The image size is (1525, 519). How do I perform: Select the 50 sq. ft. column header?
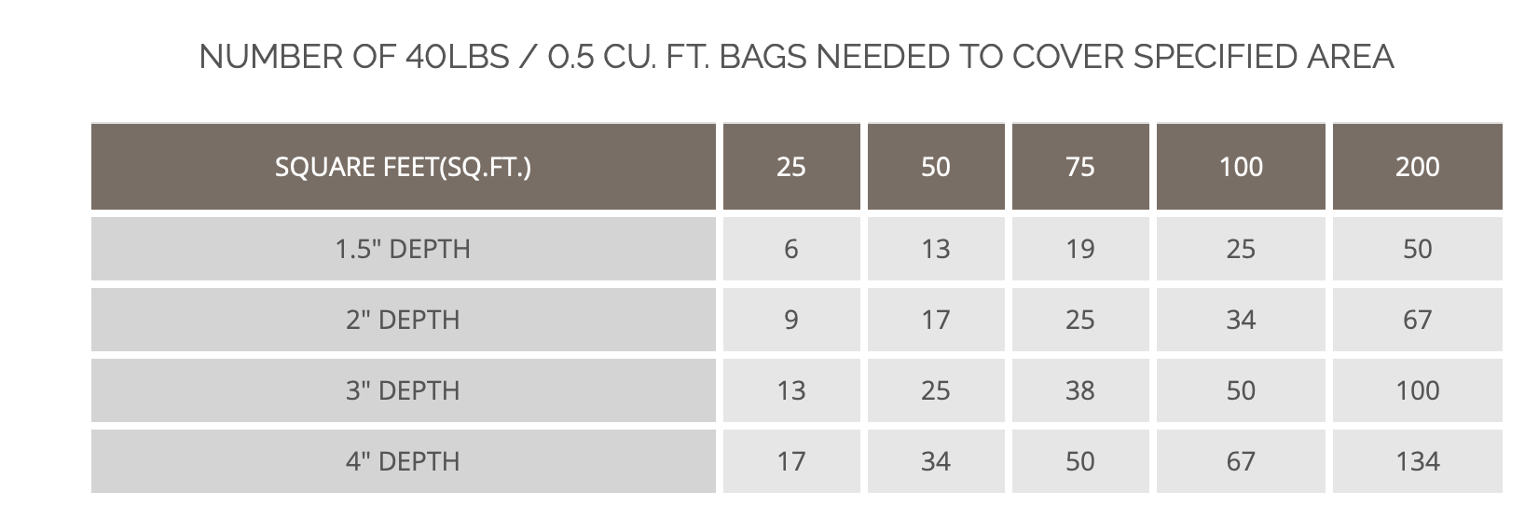[x=935, y=167]
